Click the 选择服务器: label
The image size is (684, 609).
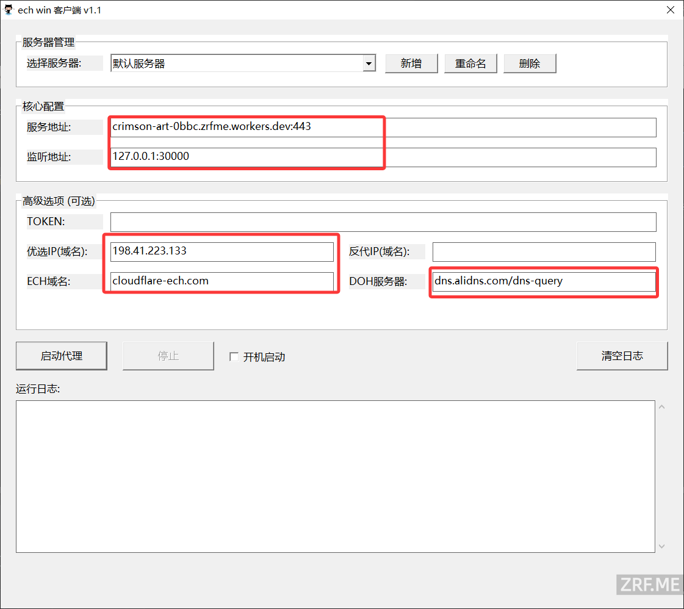pyautogui.click(x=54, y=63)
